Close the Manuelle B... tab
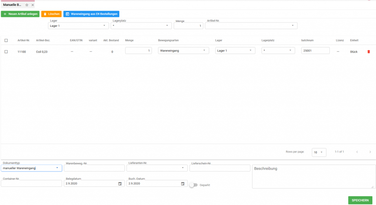The image size is (376, 205). (x=33, y=5)
